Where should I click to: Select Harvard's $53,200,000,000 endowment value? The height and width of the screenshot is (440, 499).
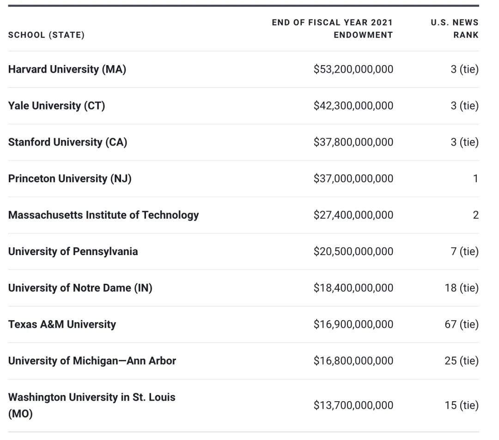pos(353,69)
